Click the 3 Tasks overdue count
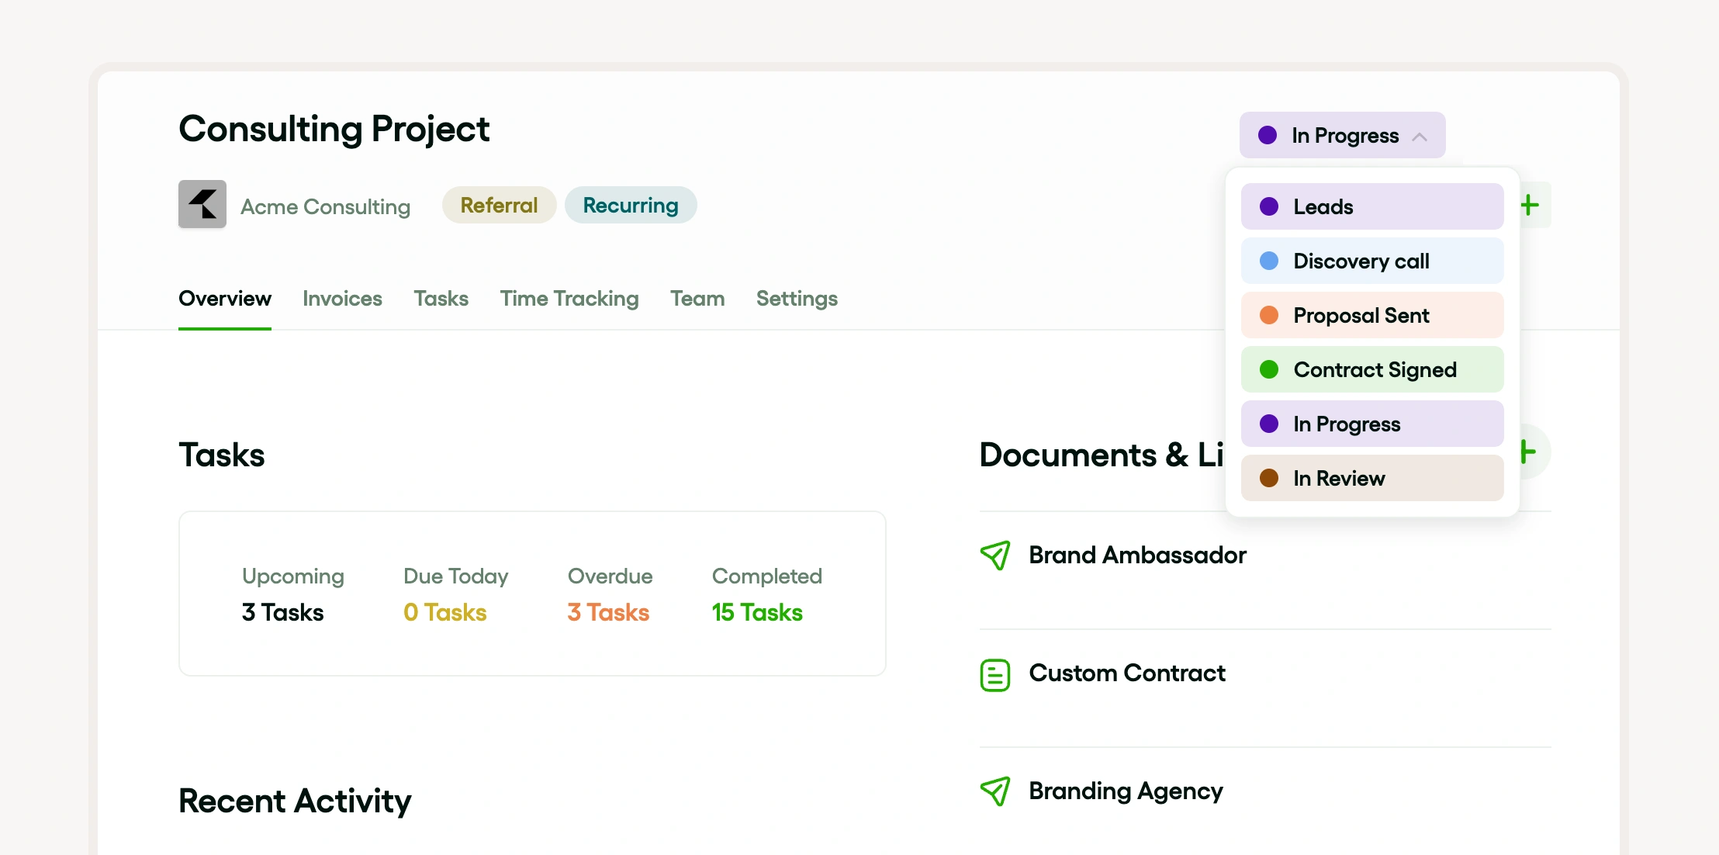The image size is (1719, 855). pos(607,612)
